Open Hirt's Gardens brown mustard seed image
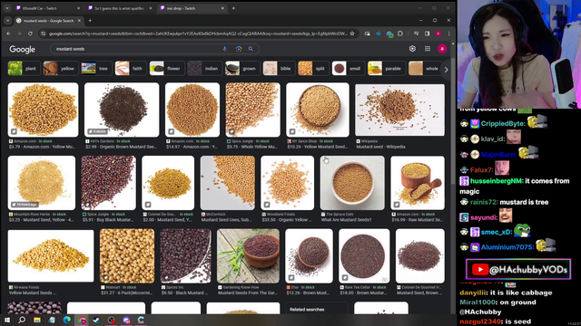 coord(122,110)
